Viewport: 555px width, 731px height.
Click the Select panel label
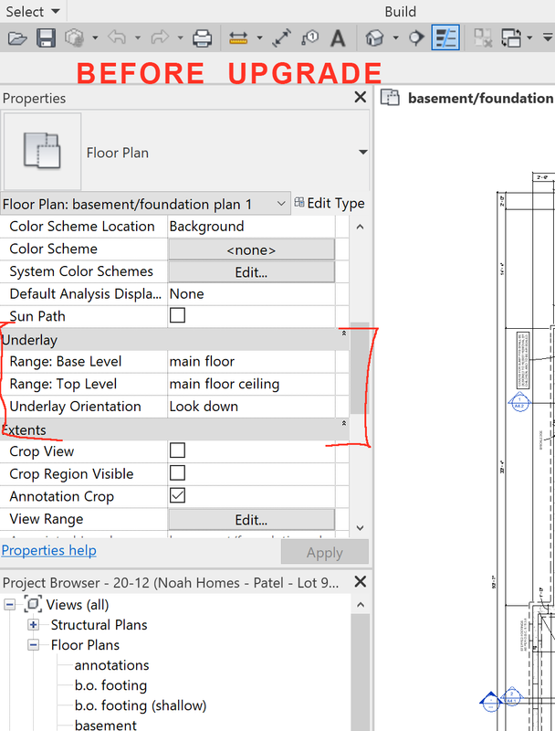click(x=26, y=11)
